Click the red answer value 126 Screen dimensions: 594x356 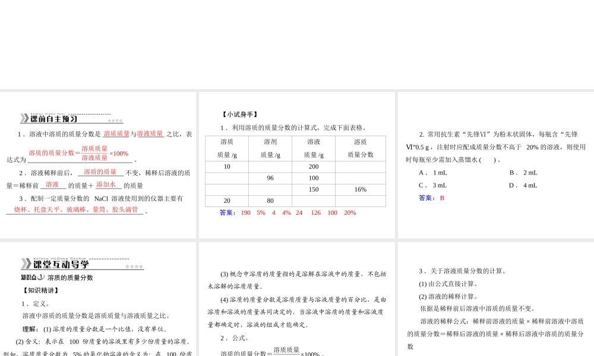pyautogui.click(x=315, y=213)
